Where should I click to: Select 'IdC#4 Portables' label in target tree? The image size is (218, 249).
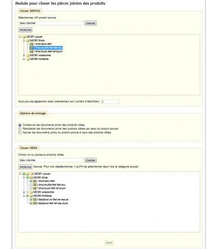pos(42,195)
